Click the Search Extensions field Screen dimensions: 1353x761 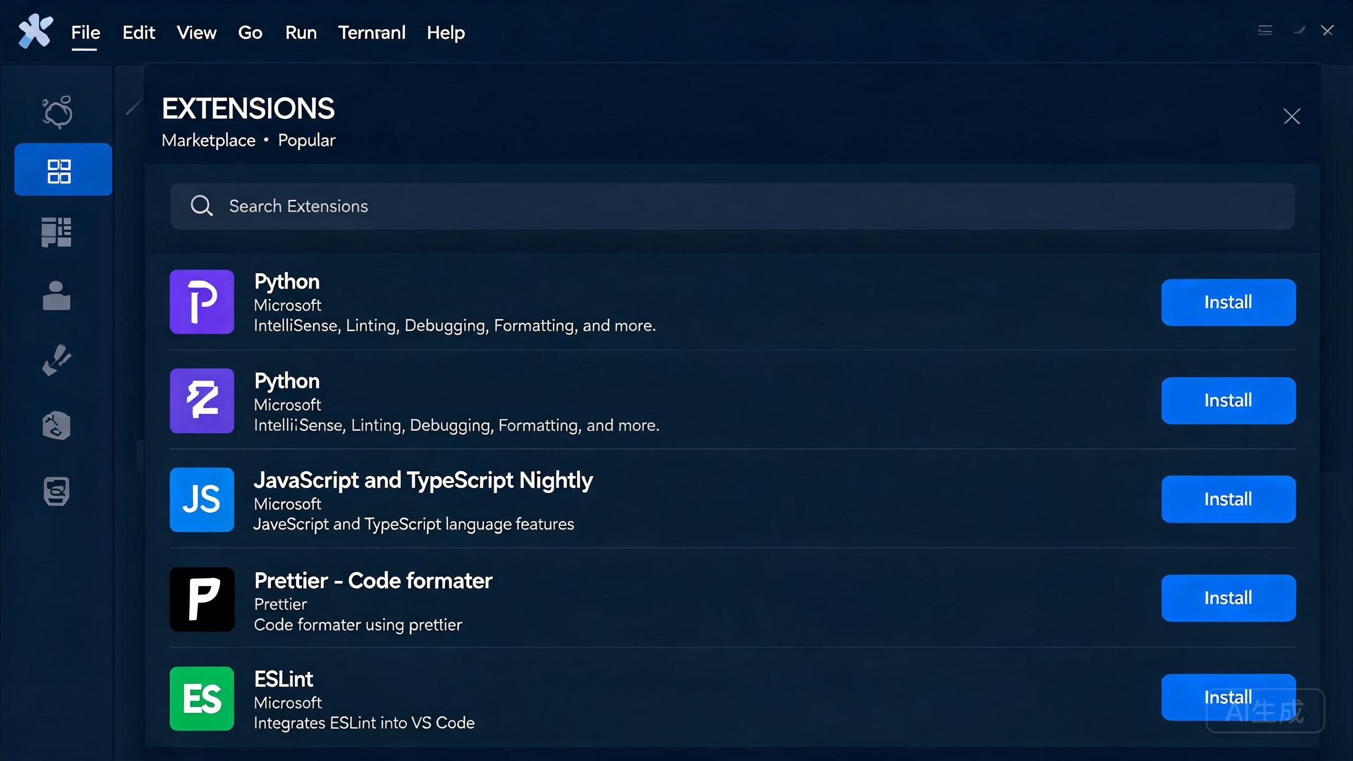732,206
